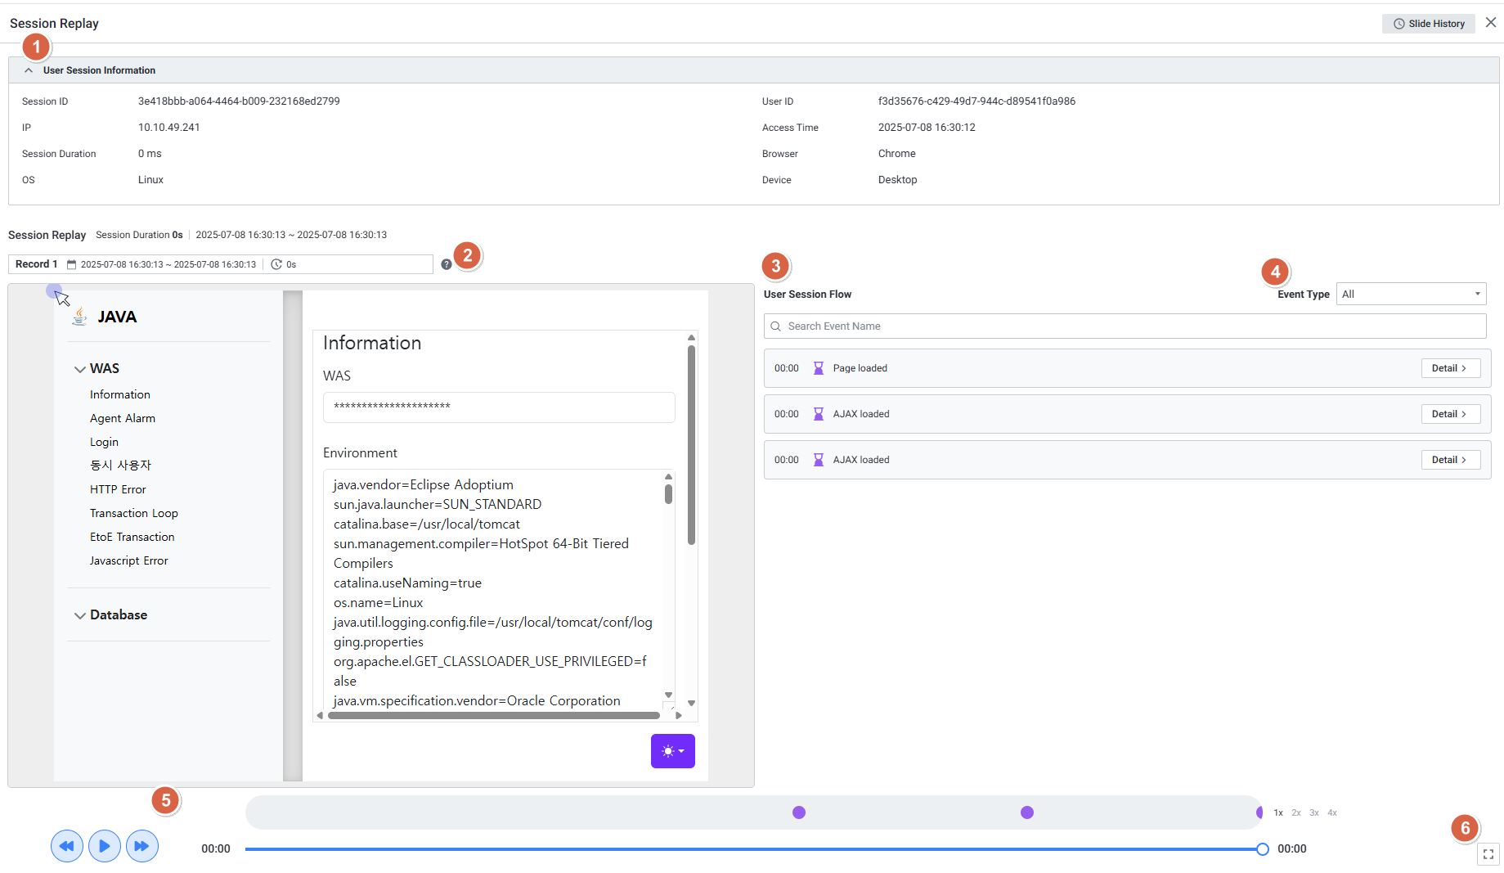This screenshot has height=873, width=1504.
Task: Collapse the WAS menu section
Action: 80,369
